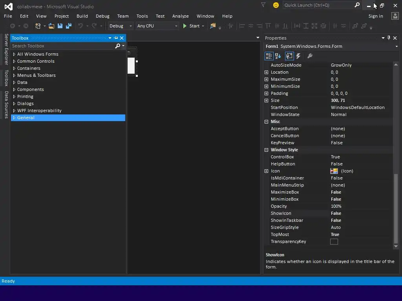Click the Quick Launch input field
Screen dimensions: 402x301
point(318,5)
